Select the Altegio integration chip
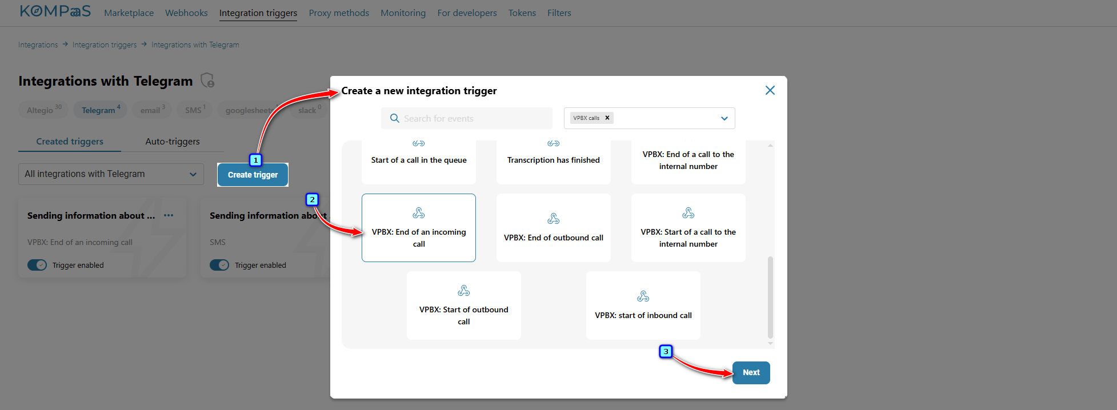 click(x=43, y=110)
